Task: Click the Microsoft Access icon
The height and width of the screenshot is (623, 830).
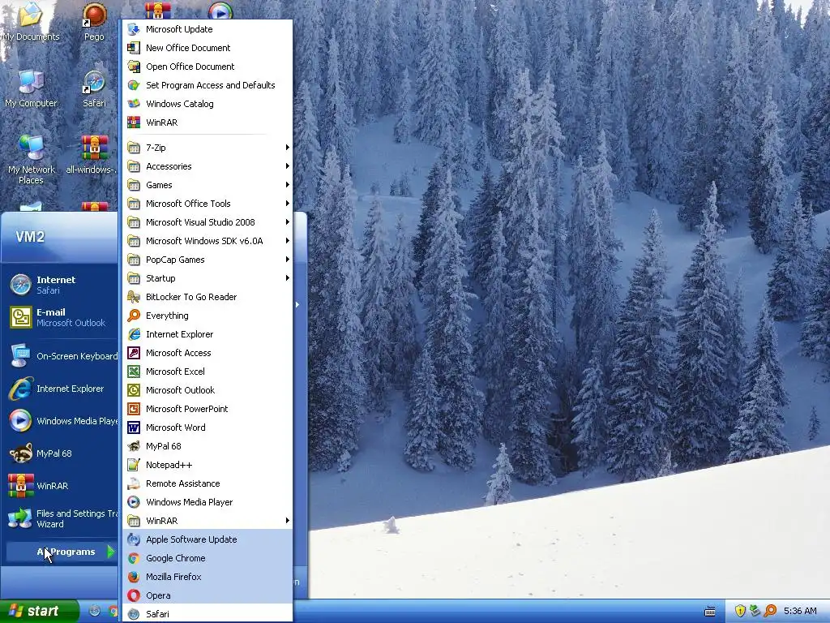Action: click(134, 353)
